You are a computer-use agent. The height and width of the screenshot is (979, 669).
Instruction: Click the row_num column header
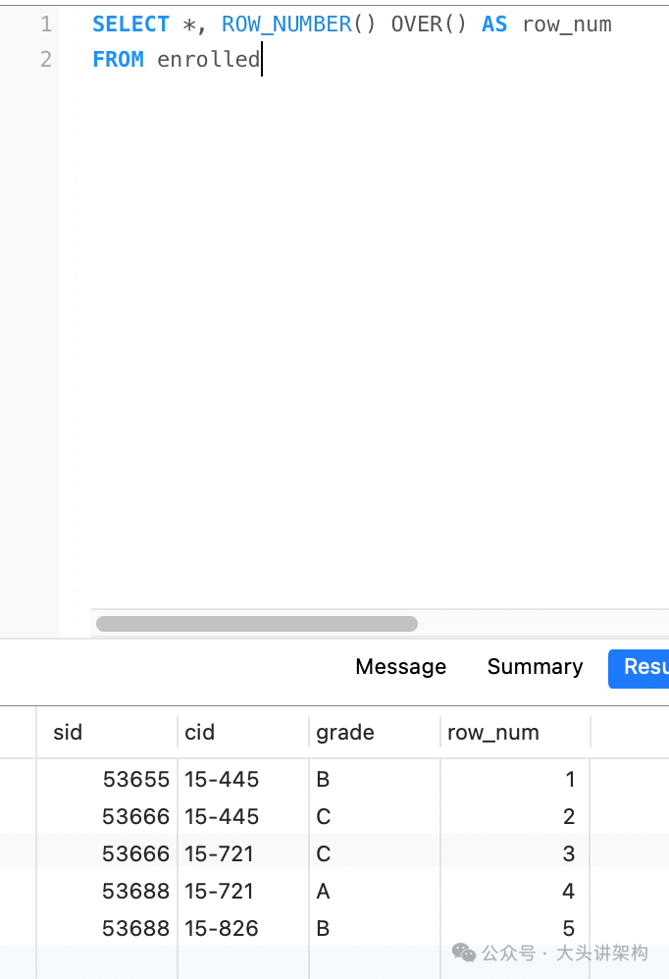pos(492,732)
